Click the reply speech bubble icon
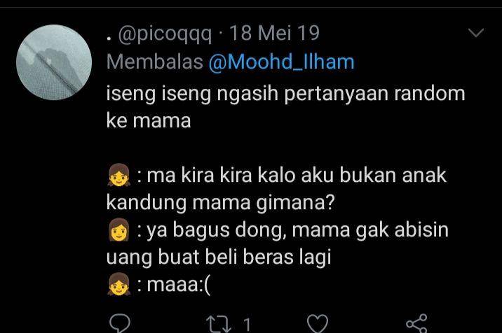Screen dimensions: 502x333 [120, 324]
